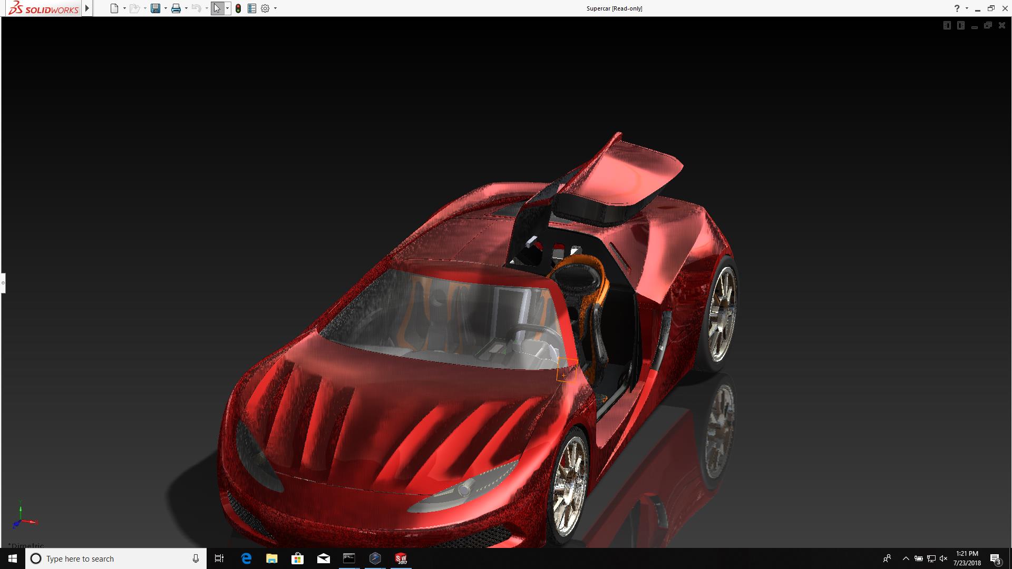The height and width of the screenshot is (569, 1012).
Task: Open the Help dropdown arrow
Action: (967, 8)
